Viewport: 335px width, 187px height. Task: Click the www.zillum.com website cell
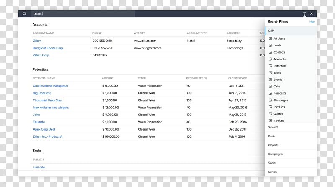[145, 41]
